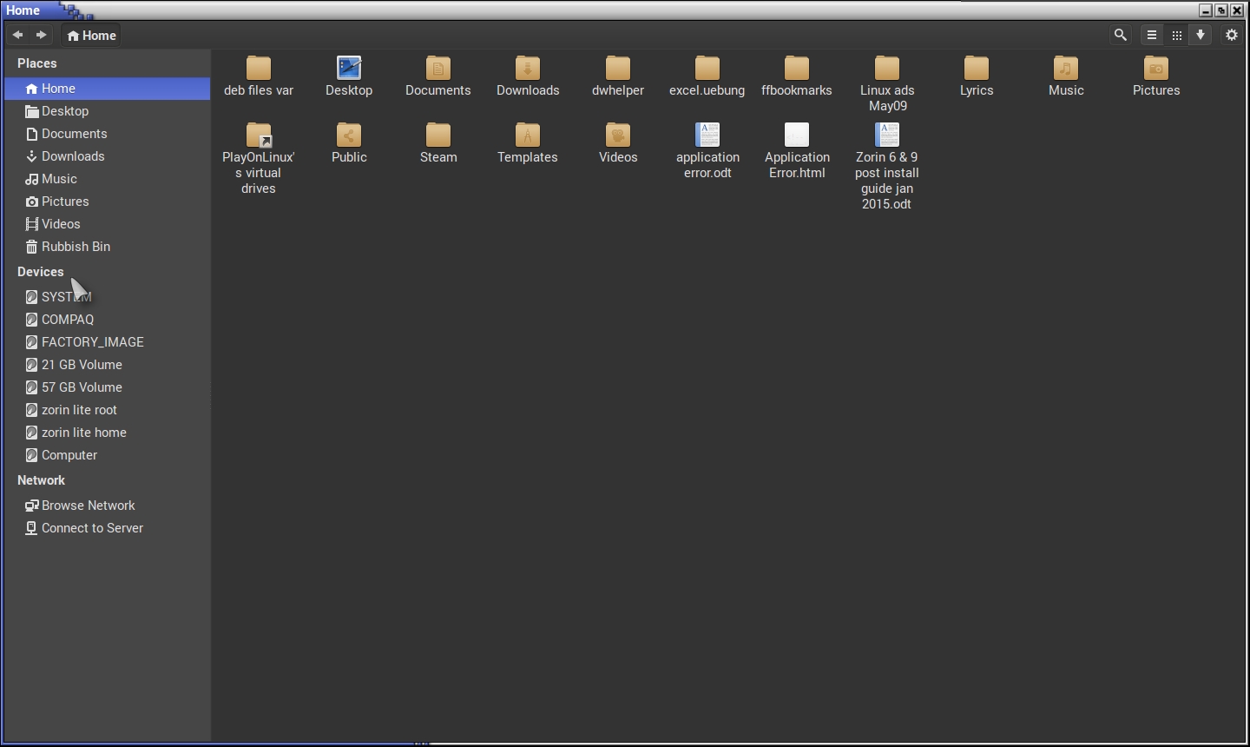Click the search magnifier icon in toolbar
This screenshot has height=747, width=1250.
1121,35
